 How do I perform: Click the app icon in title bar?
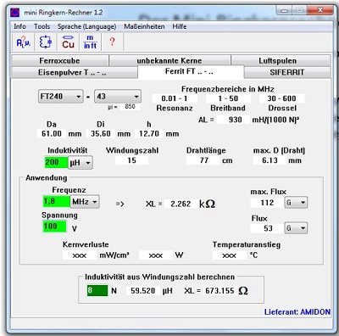pos(14,13)
